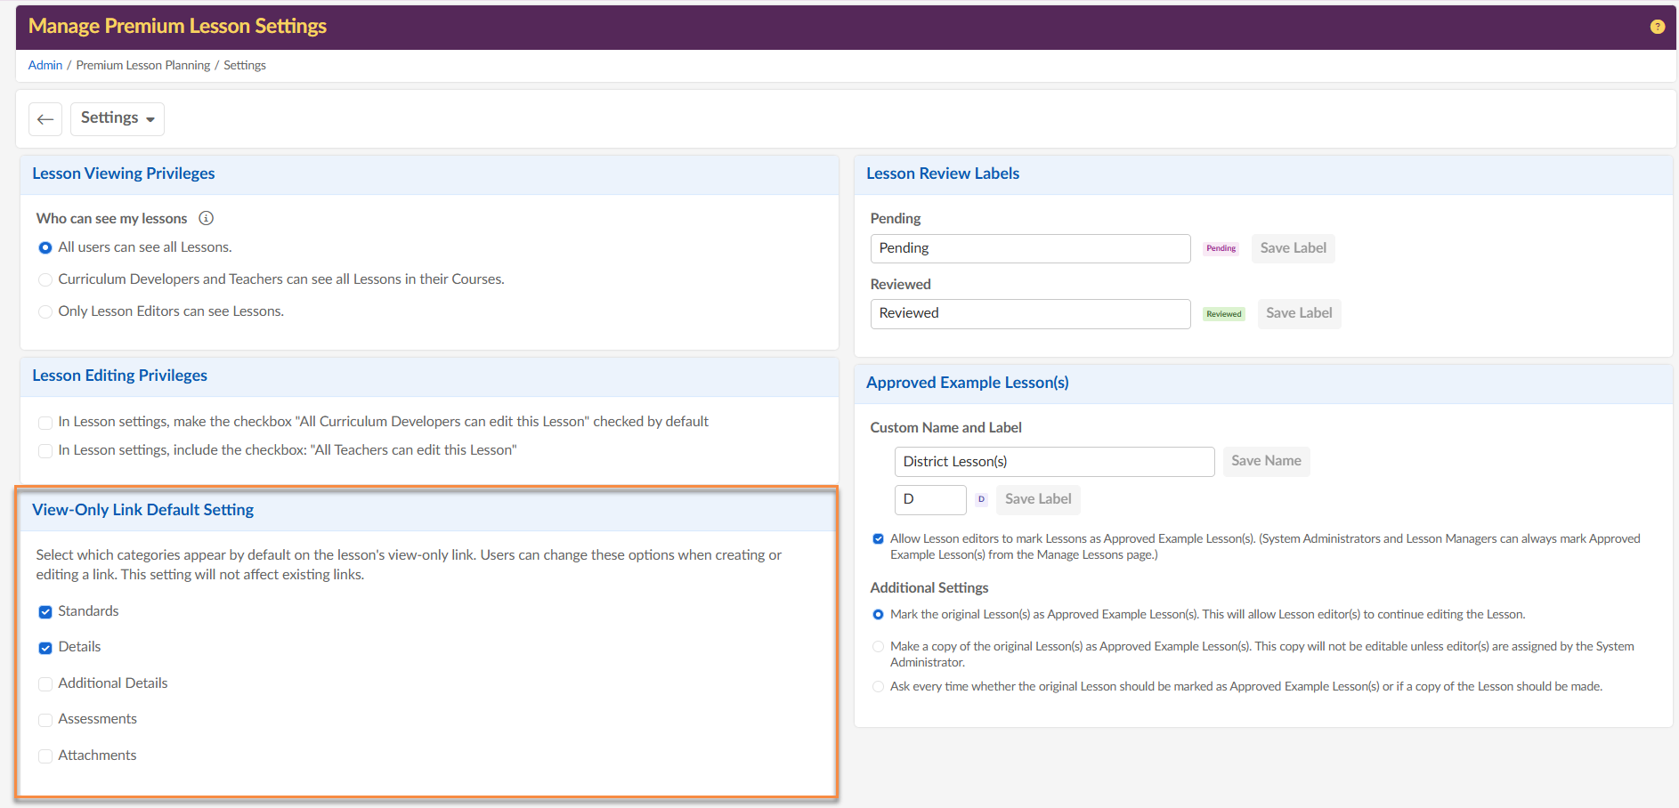Viewport: 1679px width, 808px height.
Task: Open the Settings dropdown menu
Action: click(118, 118)
